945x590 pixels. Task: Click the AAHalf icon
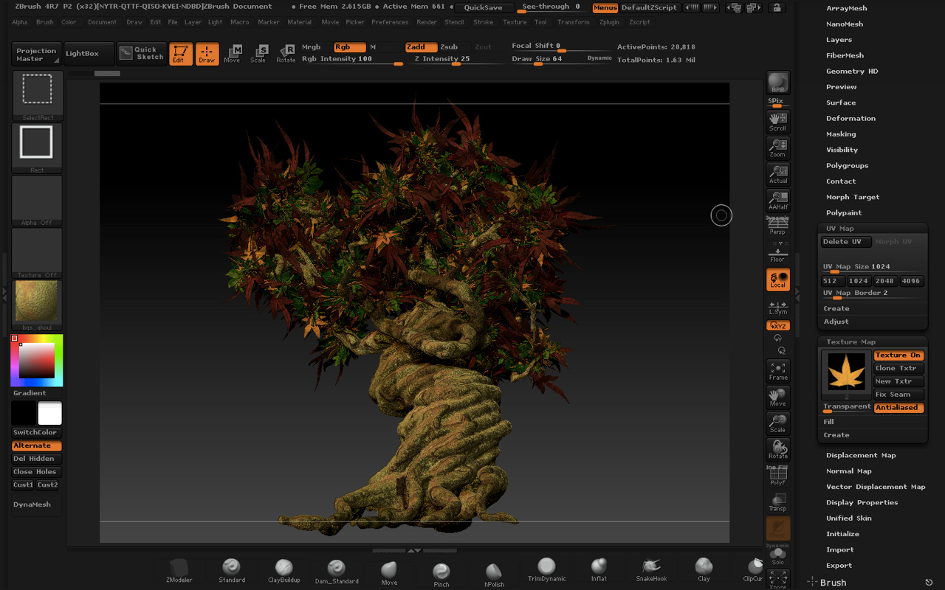click(778, 201)
